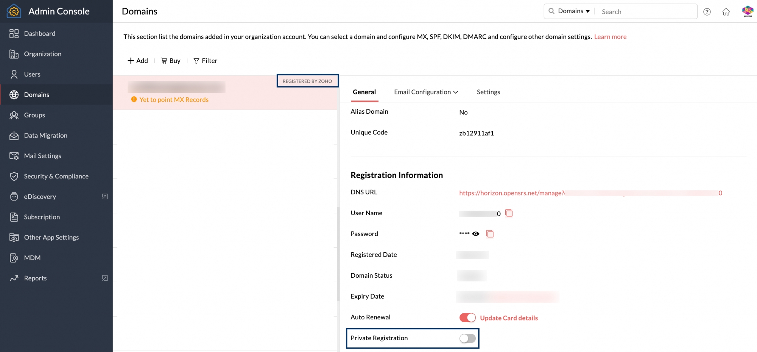Screen dimensions: 757x352
Task: Open the Filter options for domains
Action: [206, 61]
